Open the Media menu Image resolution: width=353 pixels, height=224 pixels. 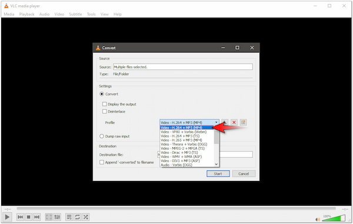[x=9, y=14]
